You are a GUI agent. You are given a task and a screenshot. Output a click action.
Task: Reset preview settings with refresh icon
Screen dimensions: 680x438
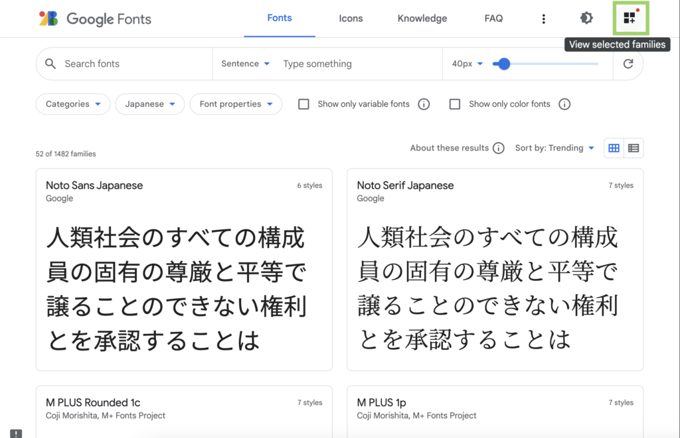point(628,64)
